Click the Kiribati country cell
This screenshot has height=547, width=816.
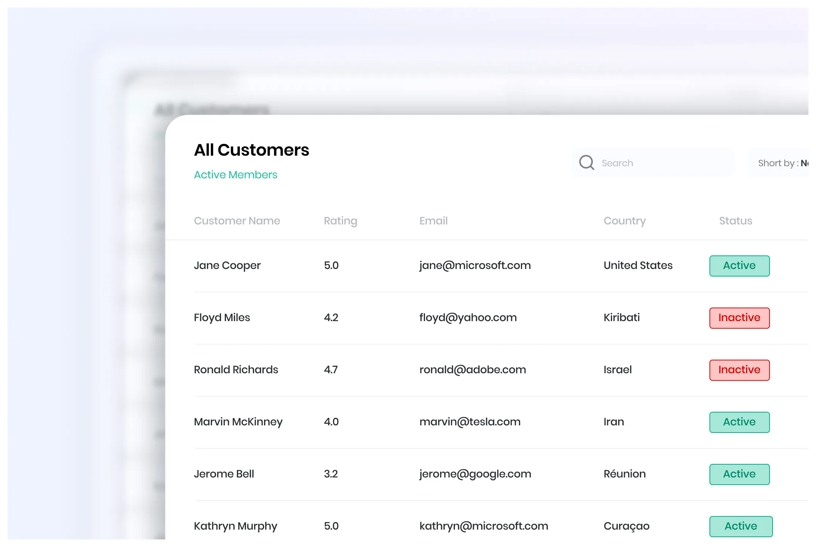(x=621, y=317)
